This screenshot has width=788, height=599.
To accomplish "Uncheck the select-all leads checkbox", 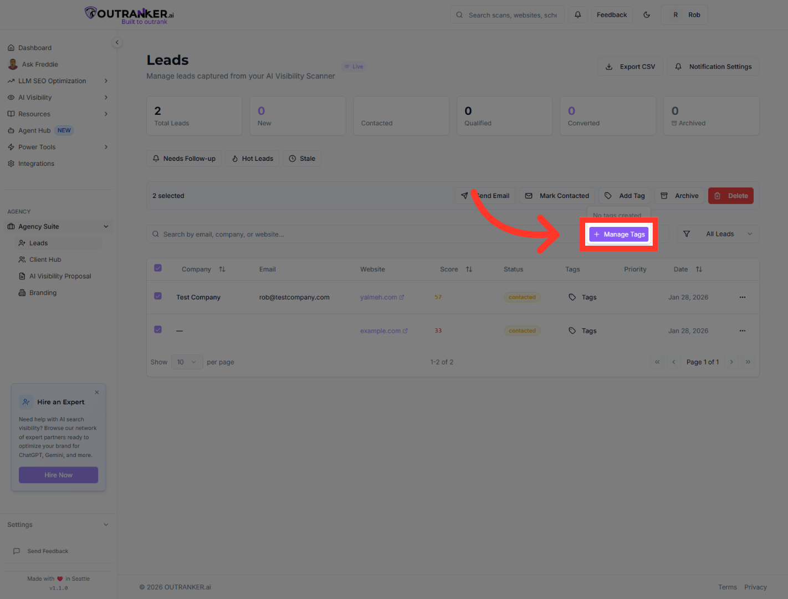I will click(x=158, y=267).
